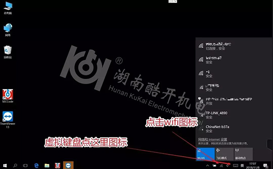Open the Action Center notifications icon

pos(265,165)
